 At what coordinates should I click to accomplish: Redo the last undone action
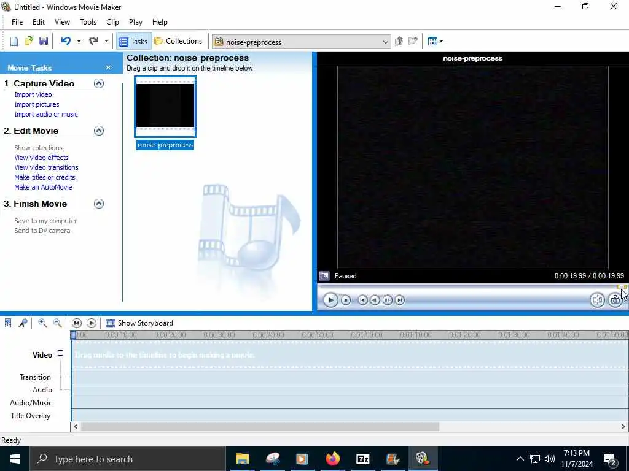click(x=93, y=41)
